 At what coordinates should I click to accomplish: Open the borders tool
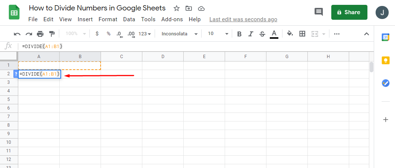pyautogui.click(x=302, y=34)
